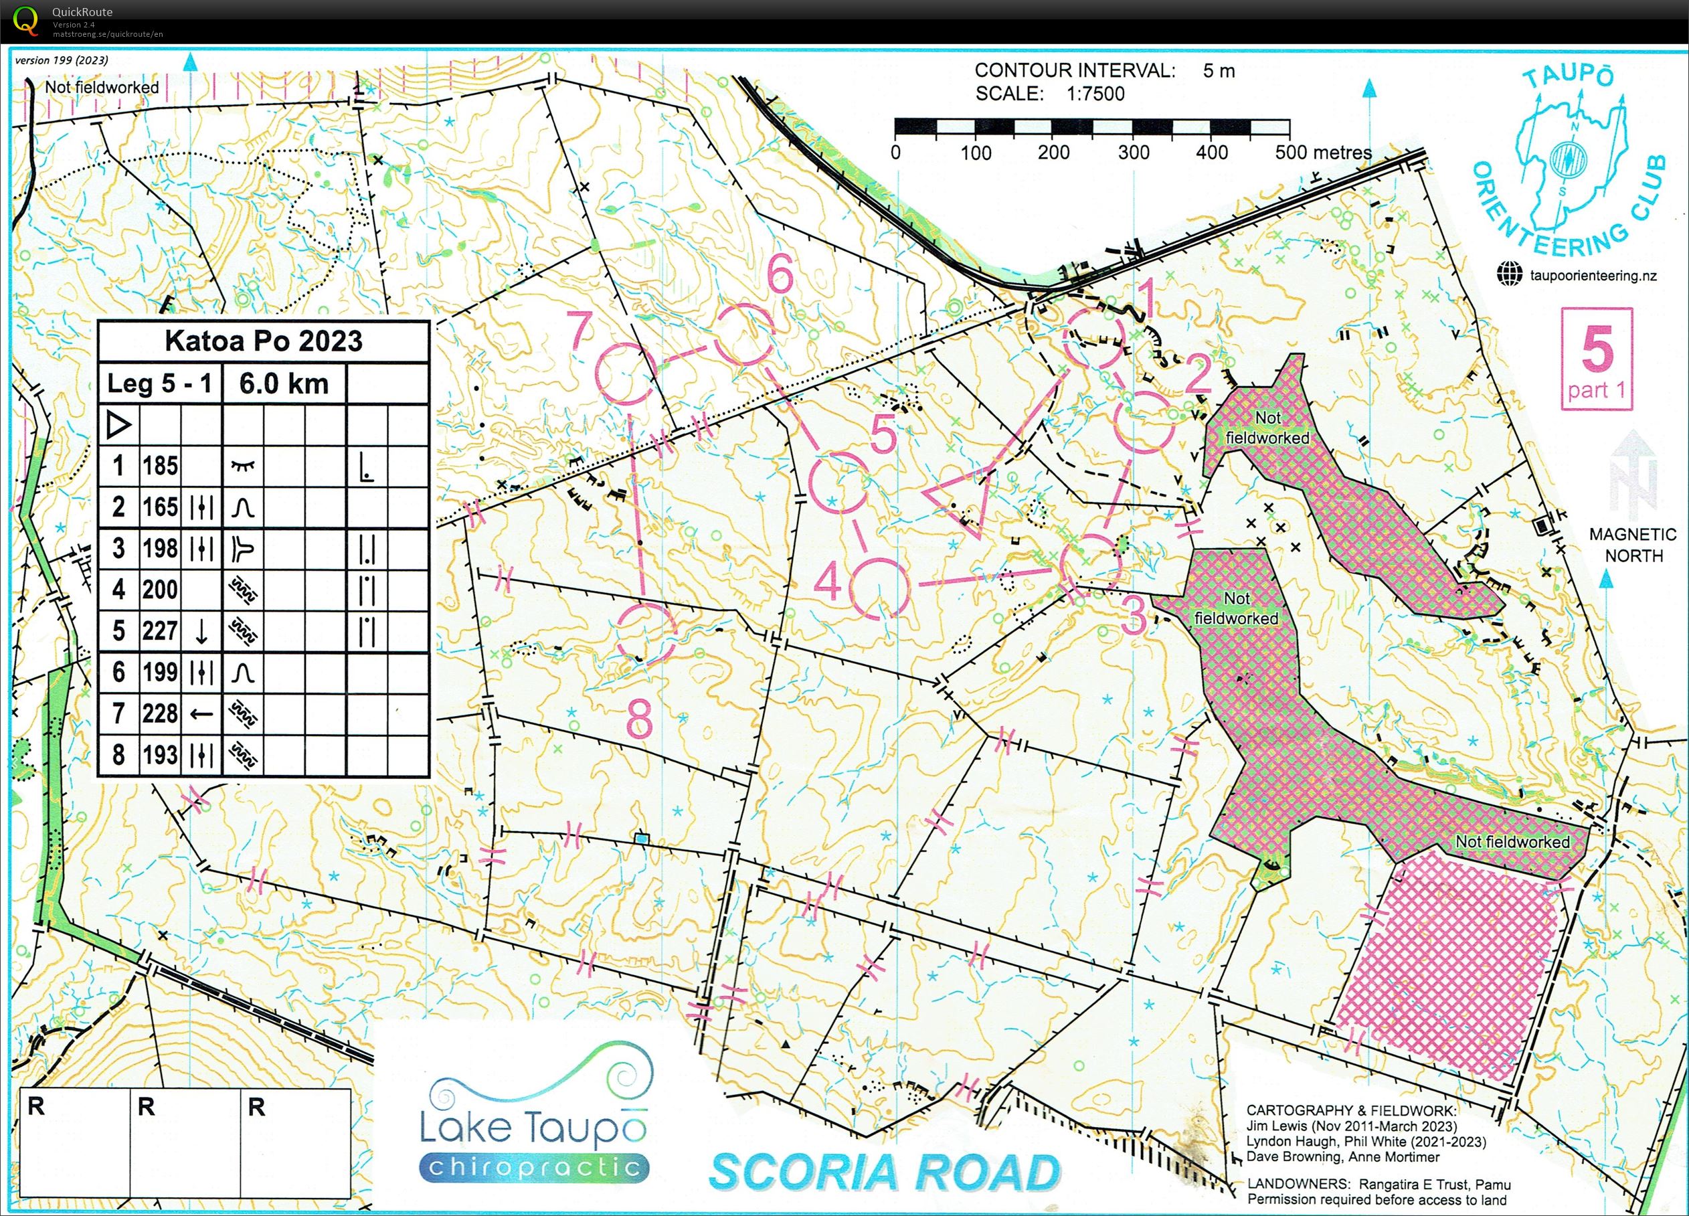Click the pink '5 part 1' box
Image resolution: width=1689 pixels, height=1216 pixels.
[x=1597, y=359]
